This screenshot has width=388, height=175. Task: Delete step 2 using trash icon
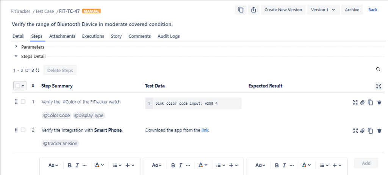pyautogui.click(x=379, y=130)
